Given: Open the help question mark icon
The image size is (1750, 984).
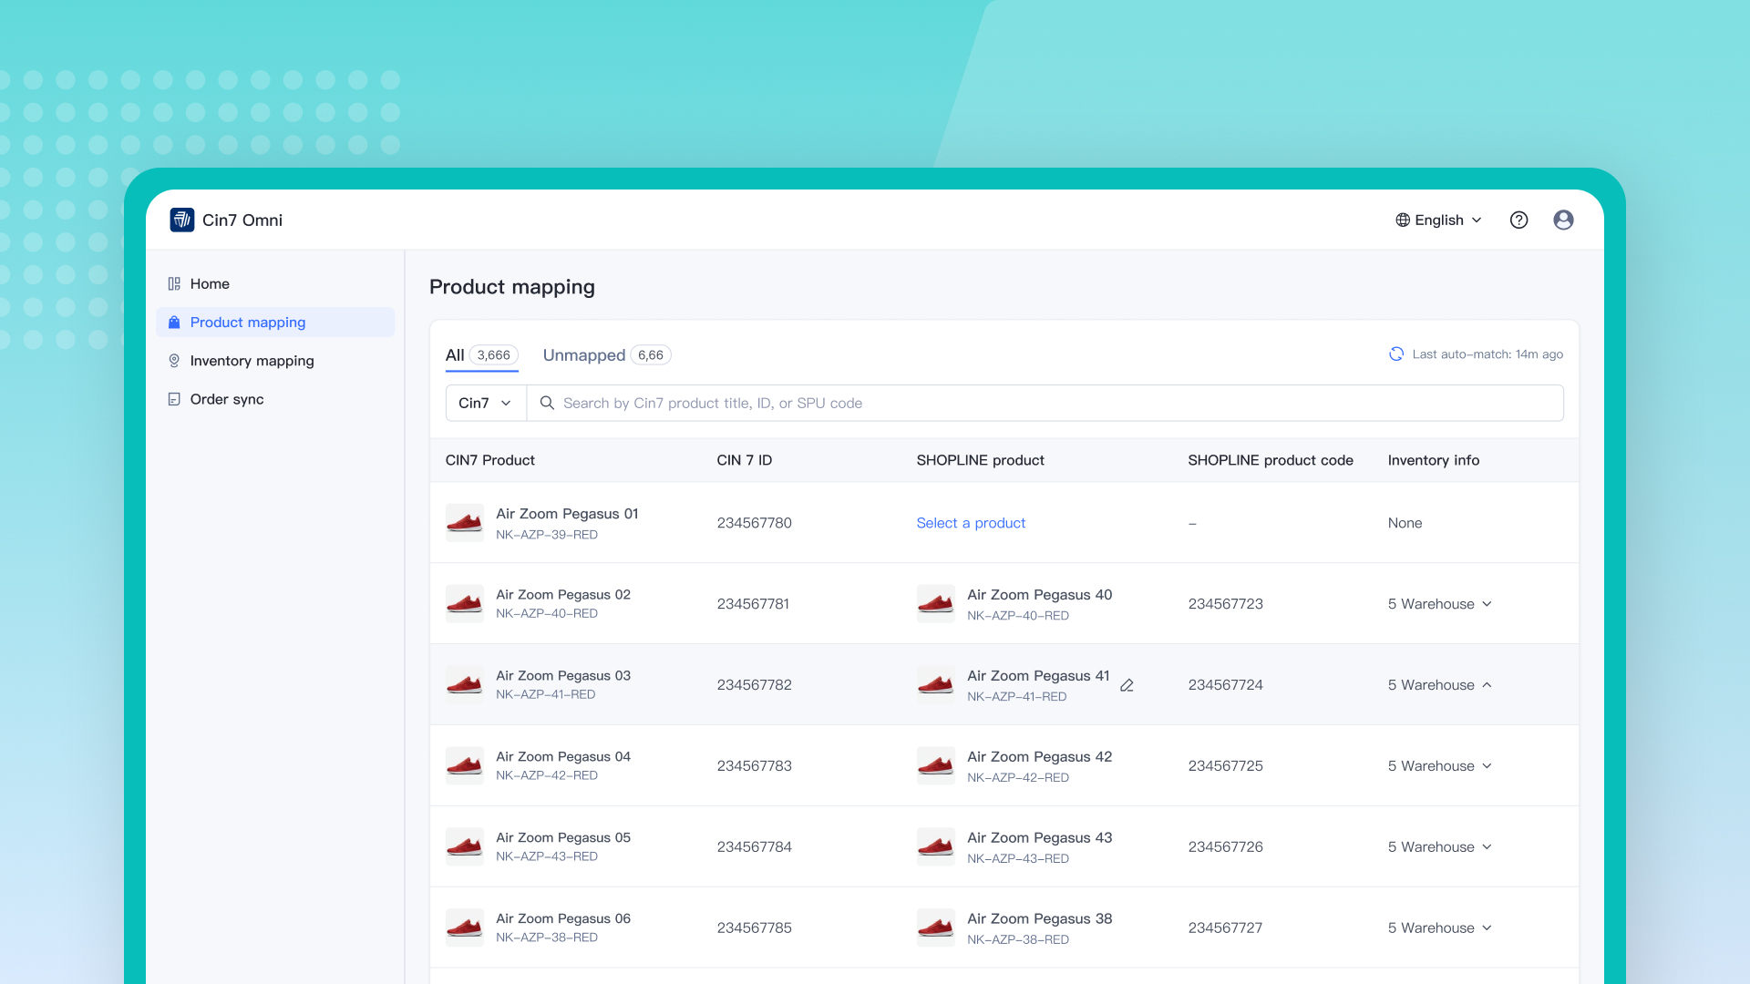Looking at the screenshot, I should 1518,220.
